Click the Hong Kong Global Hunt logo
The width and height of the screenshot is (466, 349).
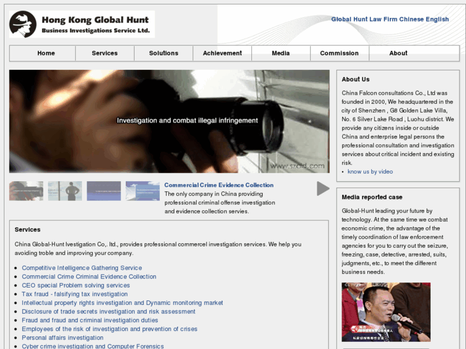82,24
